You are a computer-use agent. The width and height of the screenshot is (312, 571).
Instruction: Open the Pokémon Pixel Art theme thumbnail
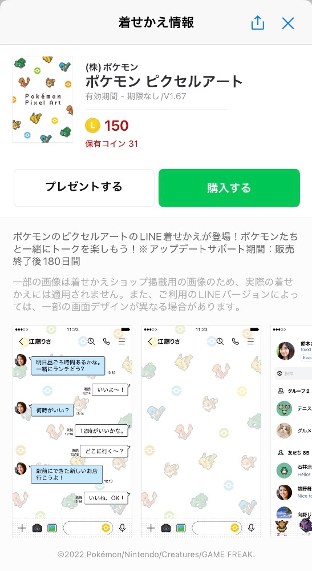pyautogui.click(x=43, y=99)
